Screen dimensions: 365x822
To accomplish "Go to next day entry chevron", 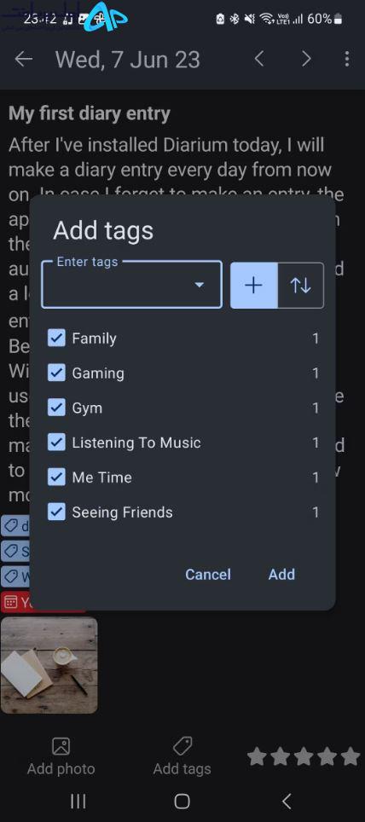I will [307, 59].
